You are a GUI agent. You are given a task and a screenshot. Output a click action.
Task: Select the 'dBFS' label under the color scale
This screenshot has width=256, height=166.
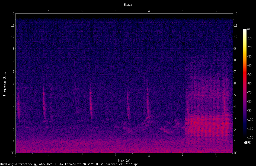click(247, 143)
